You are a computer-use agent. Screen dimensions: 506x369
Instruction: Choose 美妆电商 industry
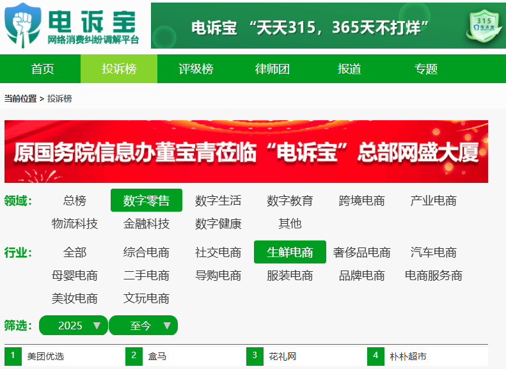(75, 299)
